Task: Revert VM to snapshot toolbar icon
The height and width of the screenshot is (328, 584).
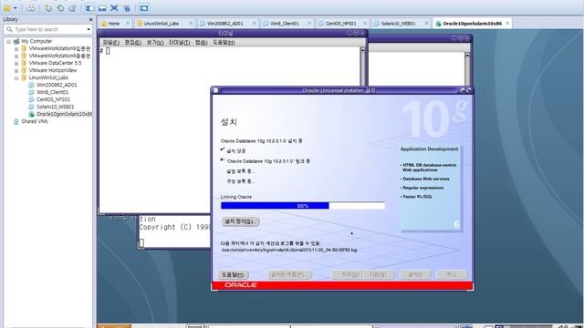Action: (x=60, y=8)
